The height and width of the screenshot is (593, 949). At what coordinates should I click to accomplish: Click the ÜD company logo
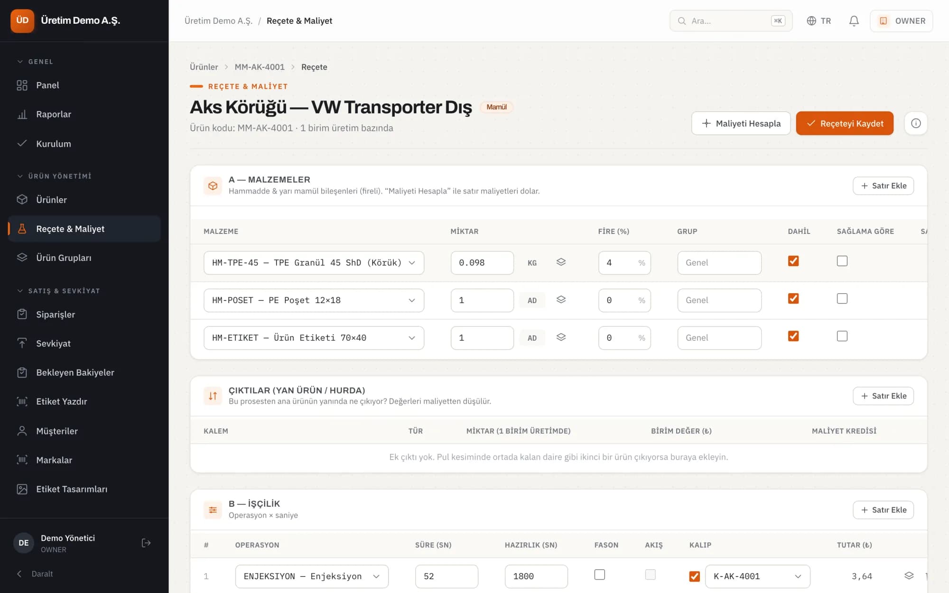22,20
